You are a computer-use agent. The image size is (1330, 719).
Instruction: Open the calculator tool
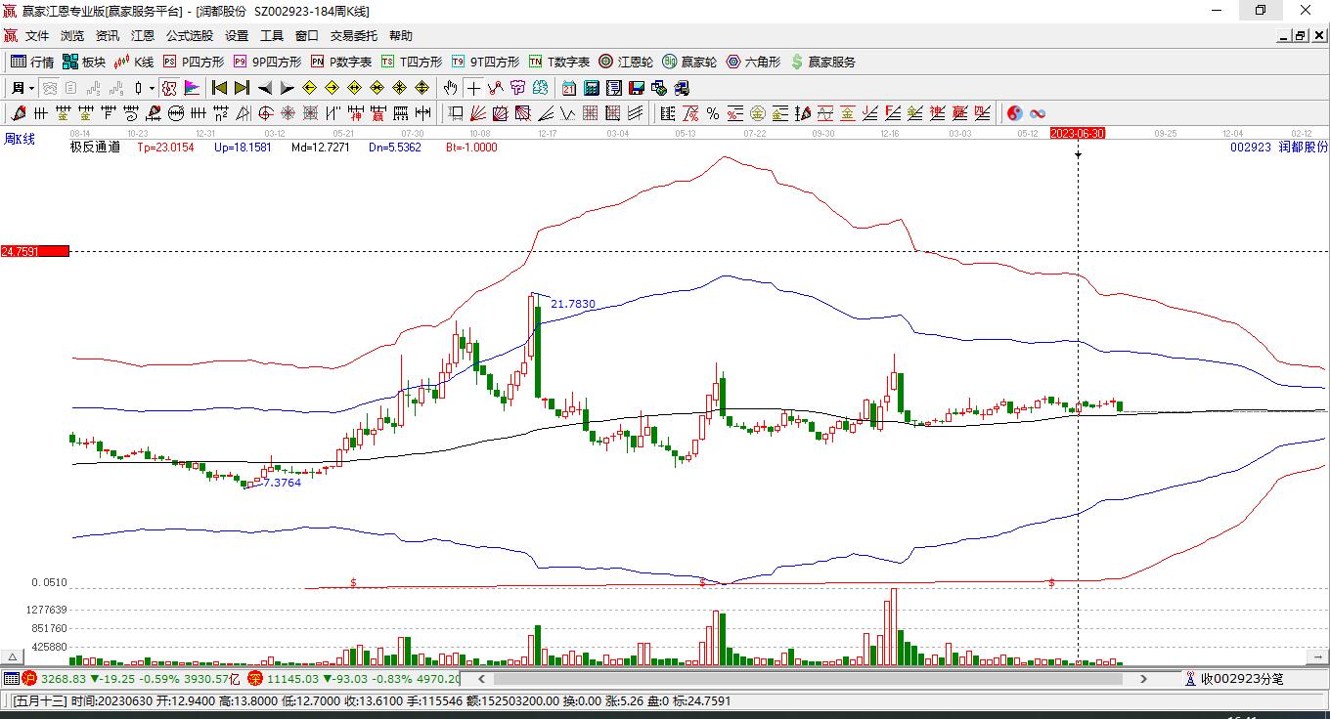(x=591, y=88)
